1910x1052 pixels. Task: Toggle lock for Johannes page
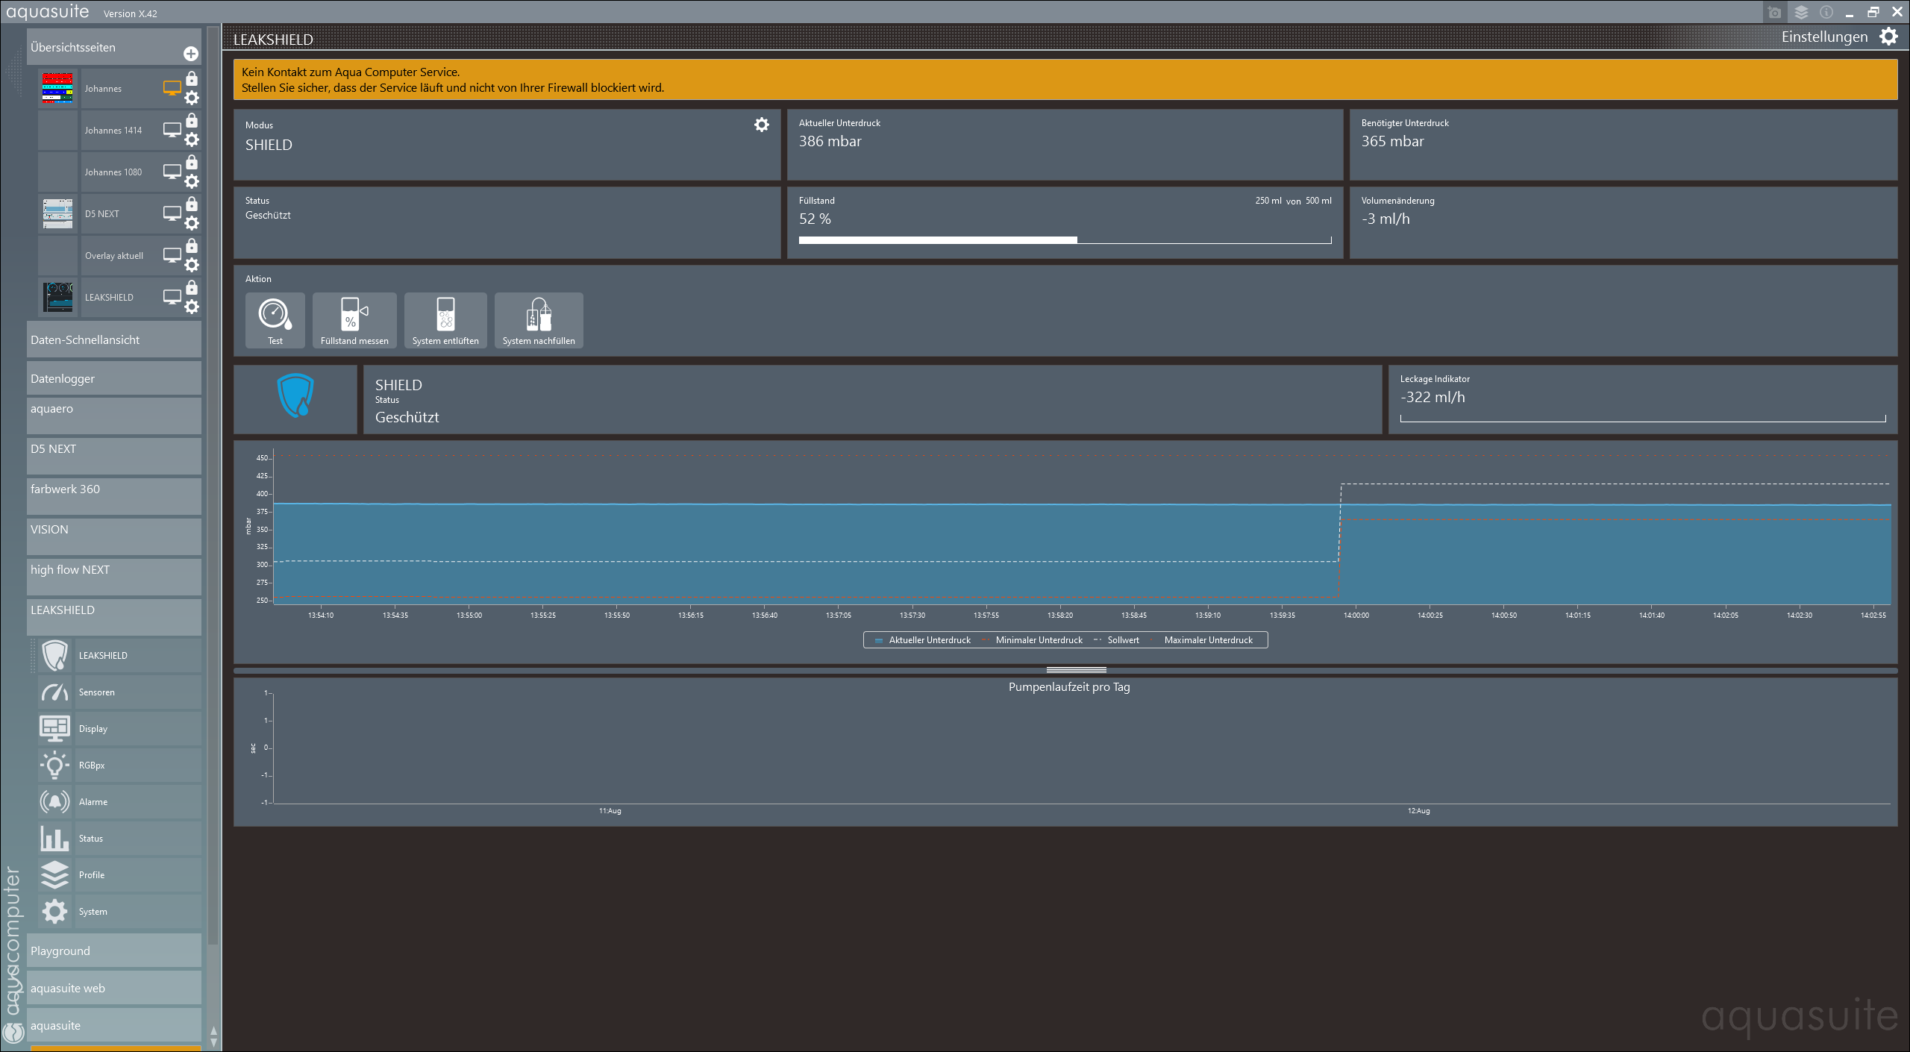[192, 78]
